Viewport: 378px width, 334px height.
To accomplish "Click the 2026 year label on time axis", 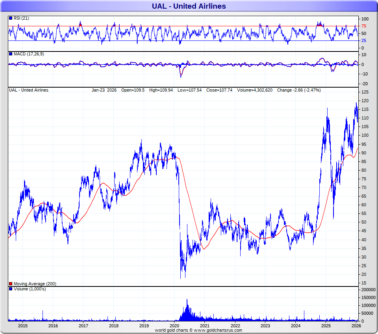I will click(356, 326).
